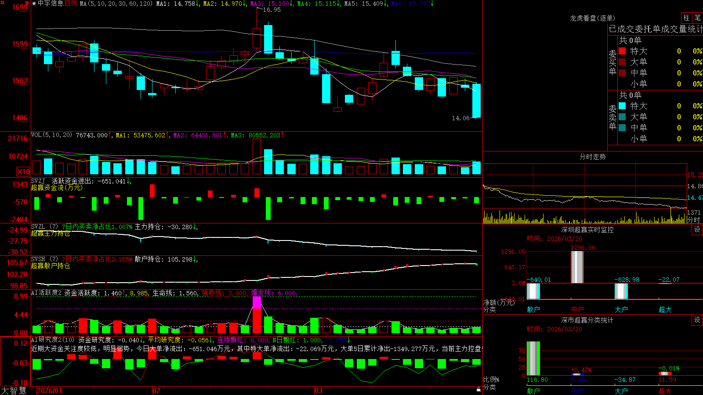
Task: Click the 1291.06 bar for 中户
Action: [577, 267]
